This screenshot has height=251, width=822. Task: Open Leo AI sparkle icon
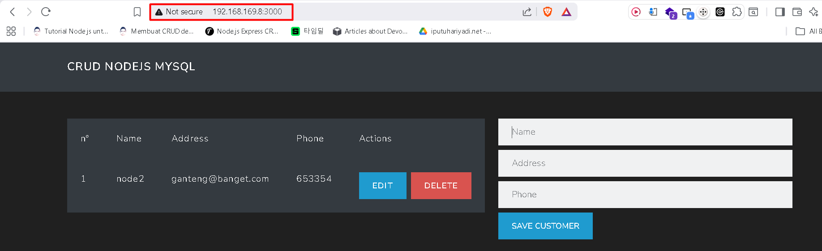813,12
